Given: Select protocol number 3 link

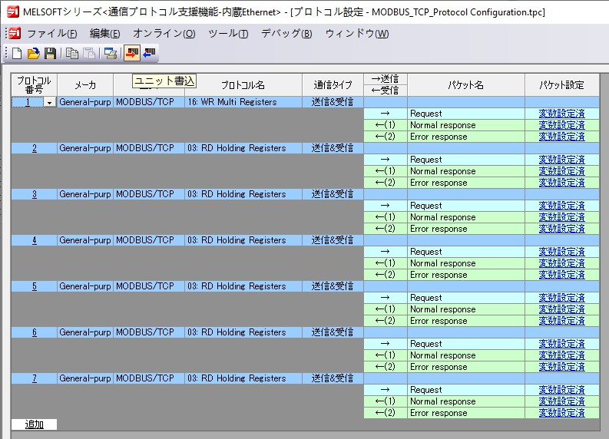Looking at the screenshot, I should (x=35, y=194).
